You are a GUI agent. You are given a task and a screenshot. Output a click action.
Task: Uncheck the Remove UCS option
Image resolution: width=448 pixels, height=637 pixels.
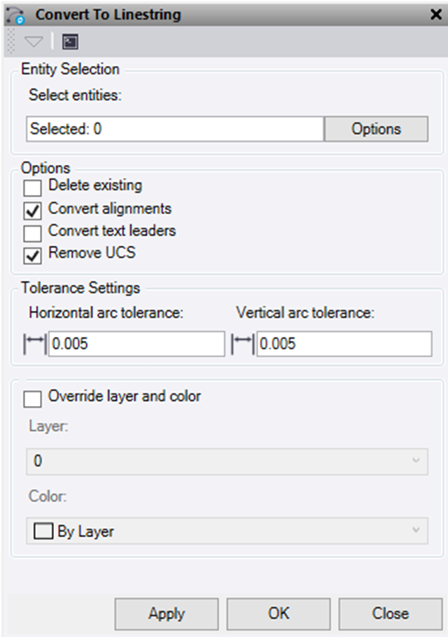coord(32,255)
